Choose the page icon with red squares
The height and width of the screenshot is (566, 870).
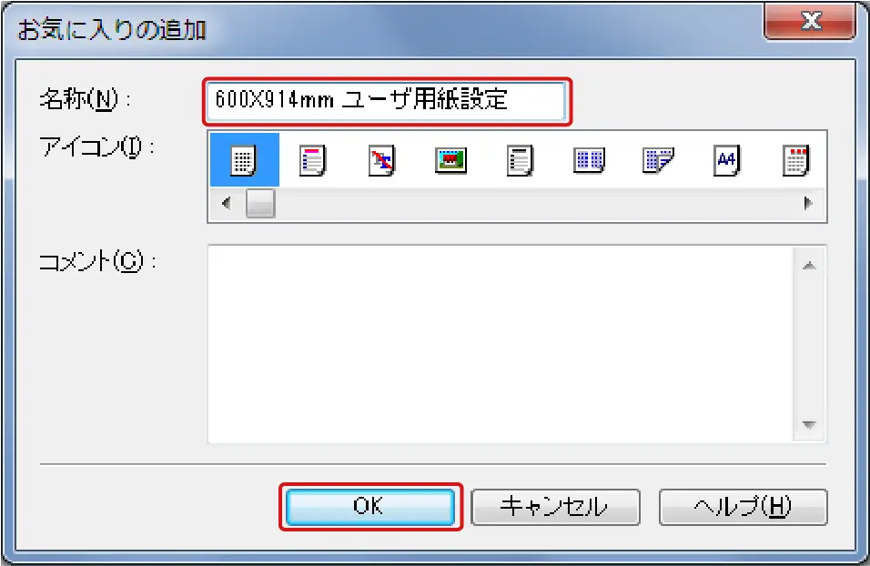click(x=796, y=160)
